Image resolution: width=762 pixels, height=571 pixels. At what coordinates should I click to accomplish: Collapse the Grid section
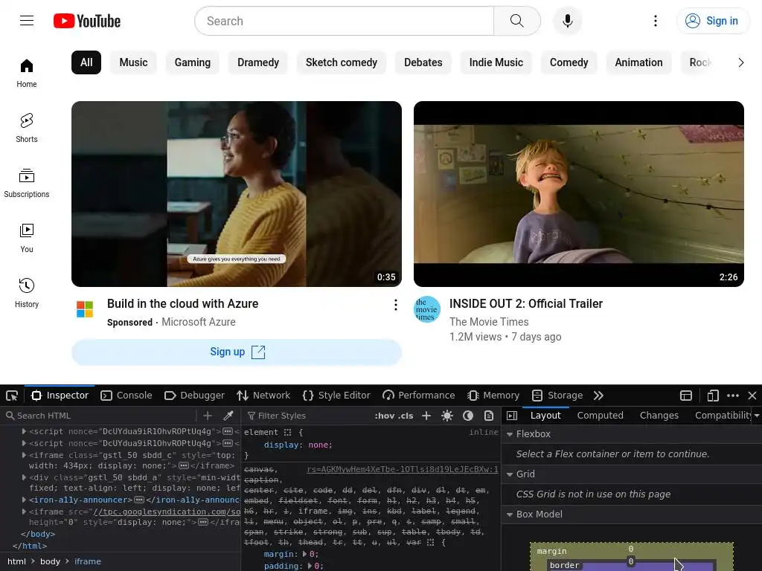pyautogui.click(x=510, y=474)
